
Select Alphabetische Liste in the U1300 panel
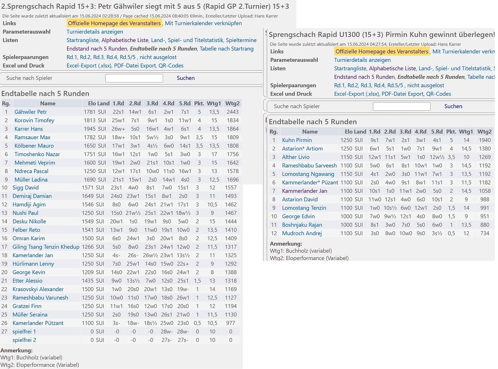click(x=392, y=69)
